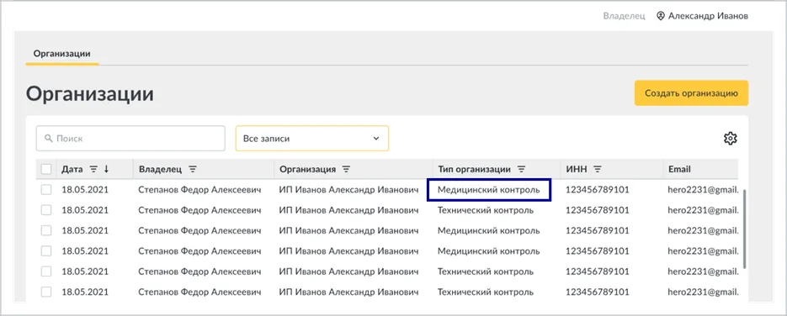The width and height of the screenshot is (787, 316).
Task: Check the box of the first table row
Action: 46,190
